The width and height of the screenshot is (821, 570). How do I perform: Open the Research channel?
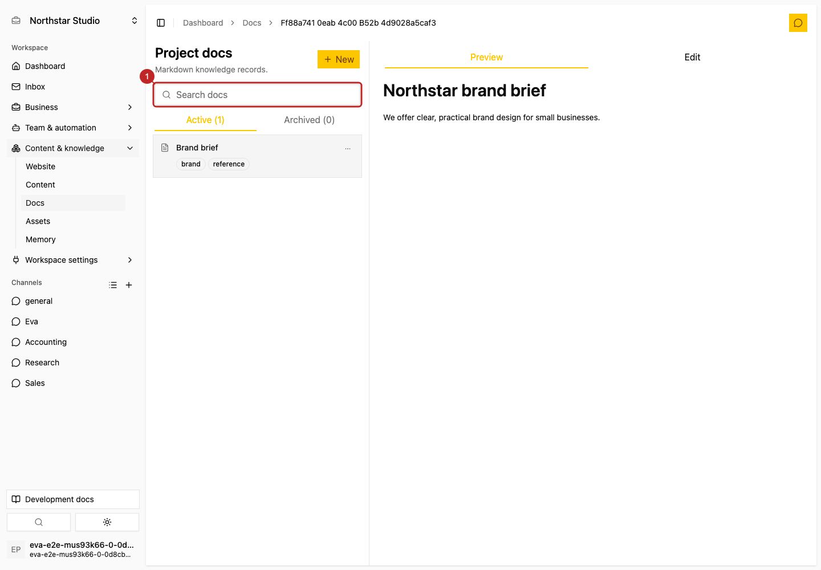pyautogui.click(x=73, y=363)
